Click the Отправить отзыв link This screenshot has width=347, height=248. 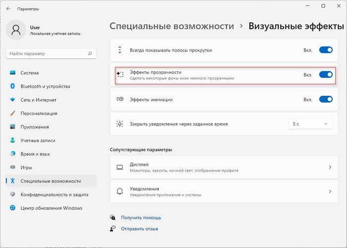pyautogui.click(x=139, y=229)
